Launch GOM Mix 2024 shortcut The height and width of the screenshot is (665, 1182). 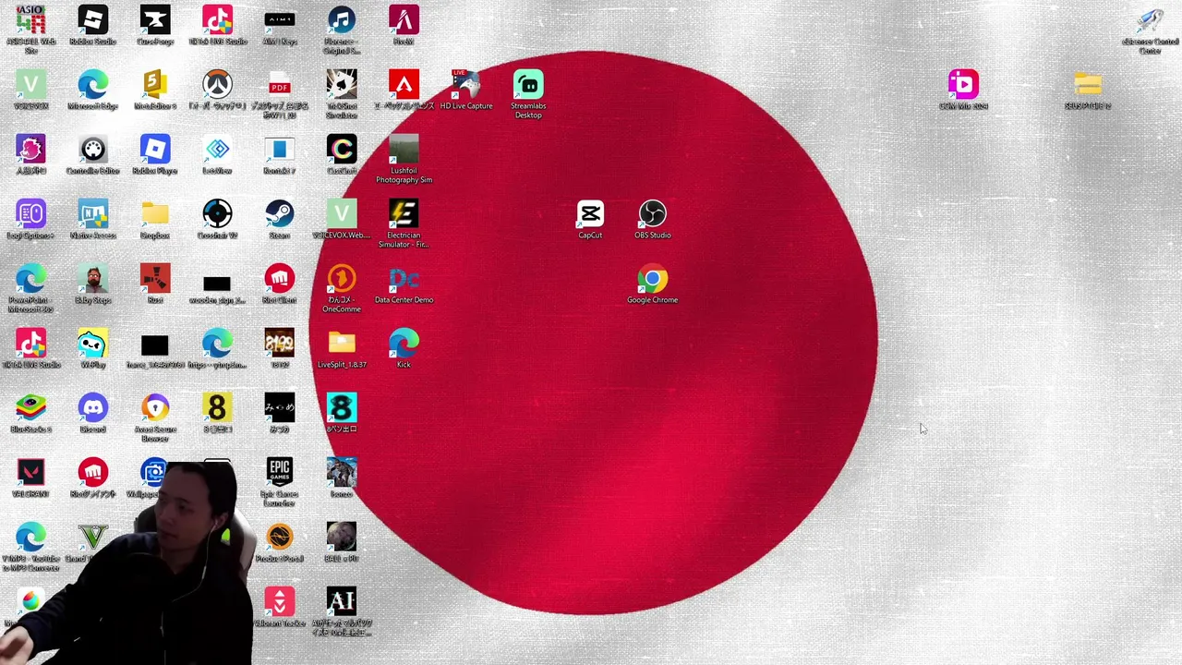click(963, 85)
